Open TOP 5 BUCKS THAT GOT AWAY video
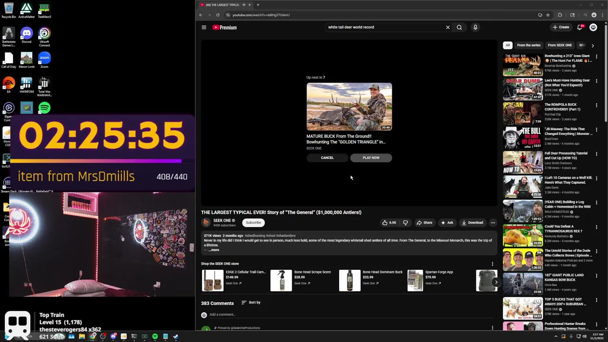608x342 pixels. [522, 308]
